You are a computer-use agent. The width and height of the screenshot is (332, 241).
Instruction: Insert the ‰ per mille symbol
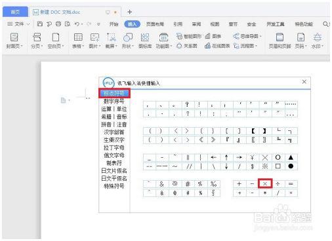pos(213,184)
